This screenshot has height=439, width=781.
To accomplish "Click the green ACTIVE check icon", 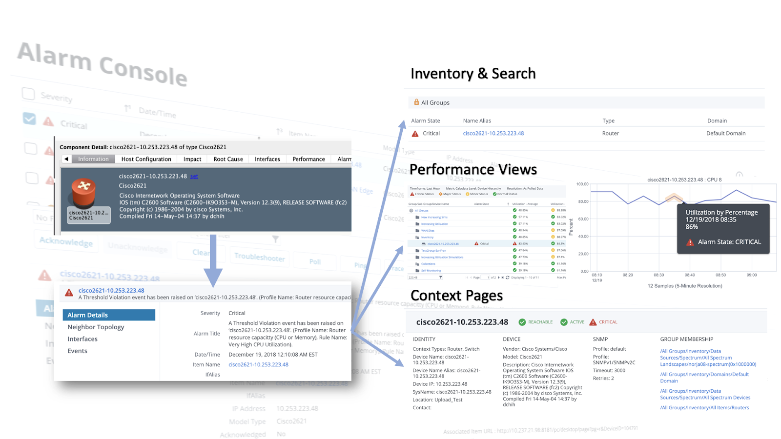I will [x=564, y=322].
